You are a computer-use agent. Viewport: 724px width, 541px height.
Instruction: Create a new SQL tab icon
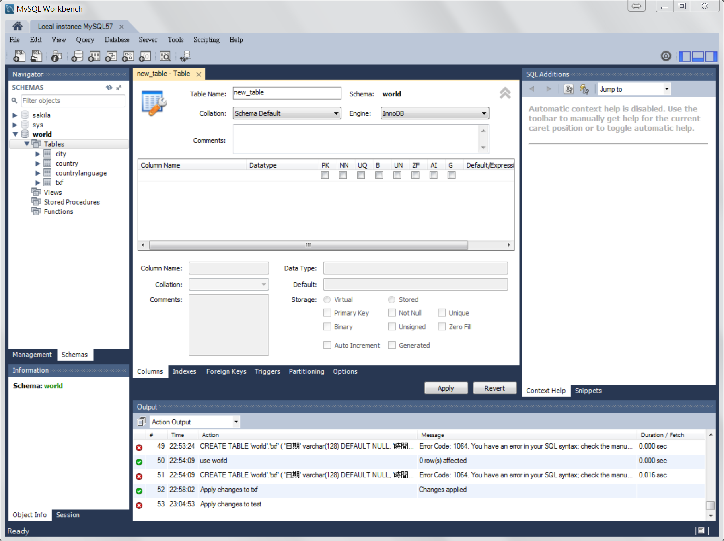(19, 56)
